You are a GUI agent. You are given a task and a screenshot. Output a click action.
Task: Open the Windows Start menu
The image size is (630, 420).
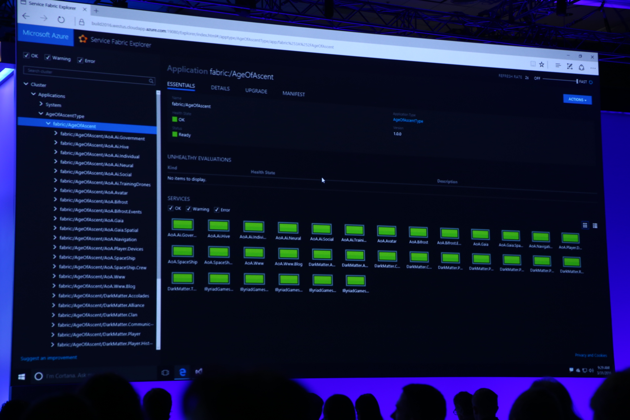pos(22,376)
